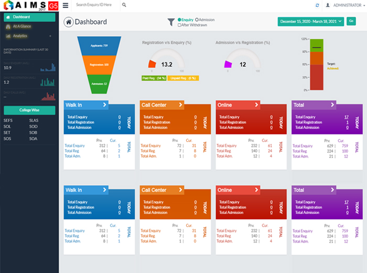Click upper Call Center current Total Enquiry 31
This screenshot has width=367, height=273.
click(194, 146)
